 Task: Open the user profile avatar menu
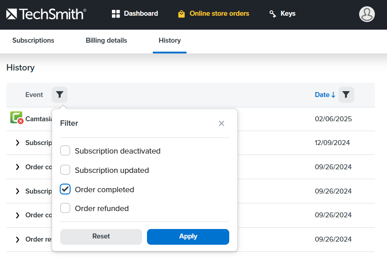click(367, 14)
